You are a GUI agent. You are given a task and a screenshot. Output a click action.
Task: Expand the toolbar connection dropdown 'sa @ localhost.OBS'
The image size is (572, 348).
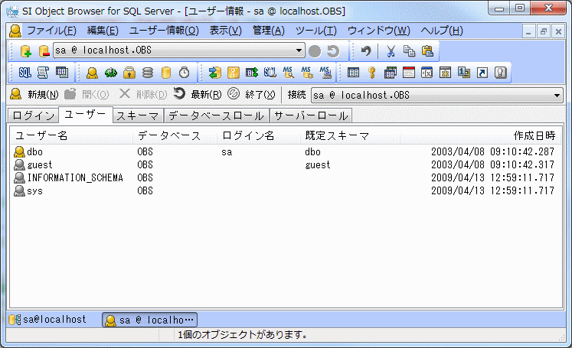click(299, 51)
